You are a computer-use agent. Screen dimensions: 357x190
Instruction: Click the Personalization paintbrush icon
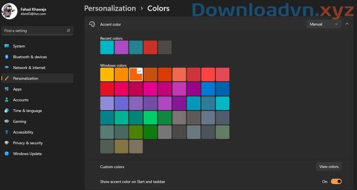tap(7, 78)
